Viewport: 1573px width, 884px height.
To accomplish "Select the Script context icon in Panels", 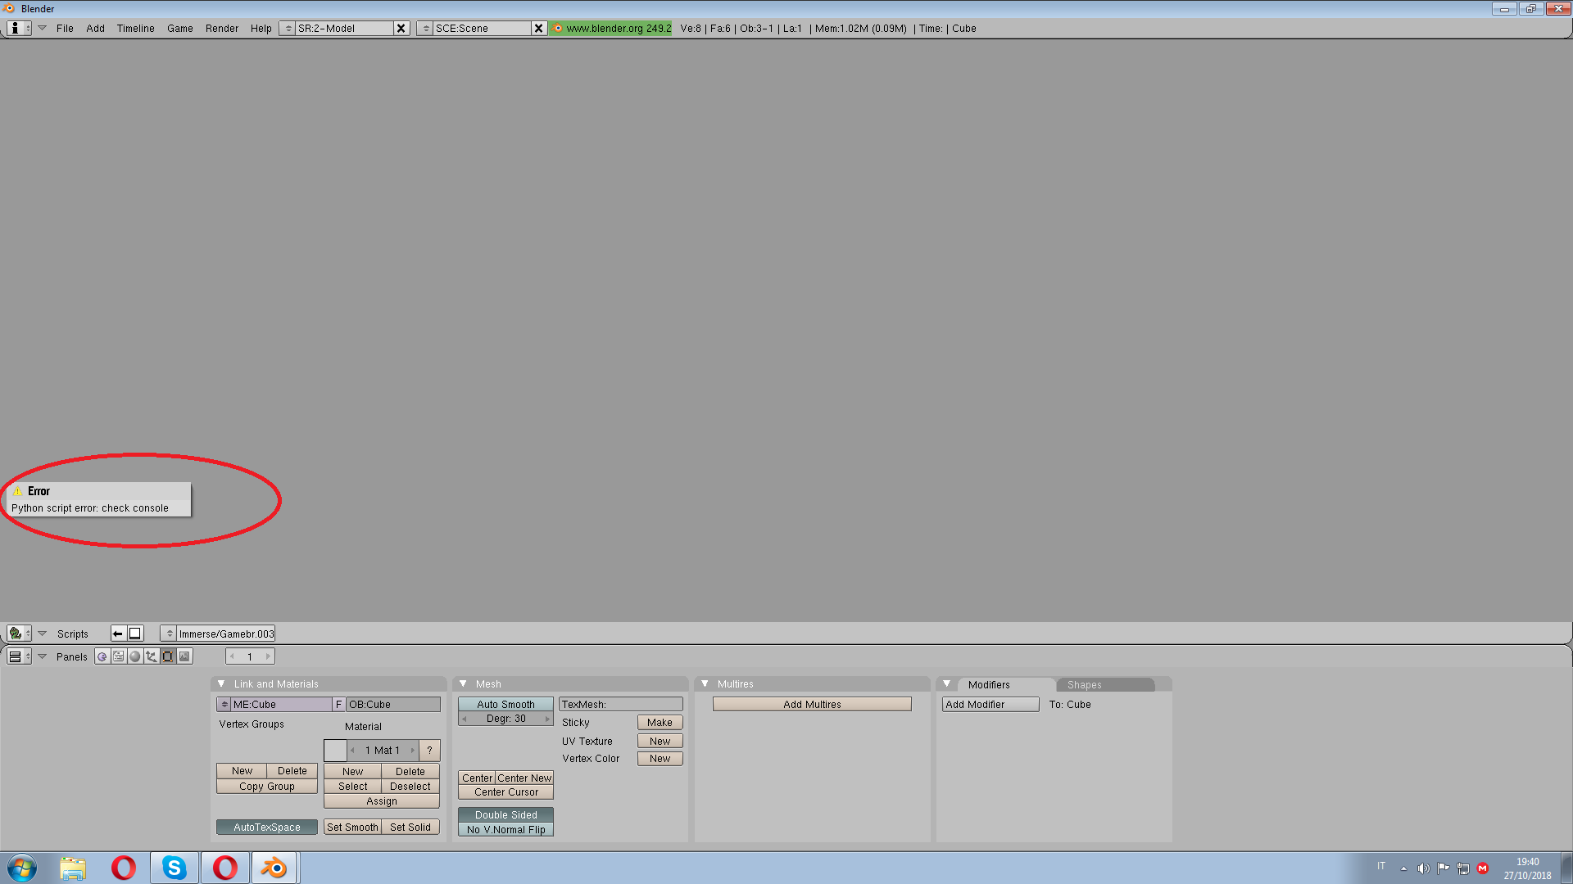I will tap(119, 656).
